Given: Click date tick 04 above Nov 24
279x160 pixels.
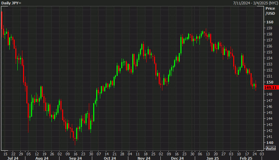Looking at the screenshot, I should [130, 154].
